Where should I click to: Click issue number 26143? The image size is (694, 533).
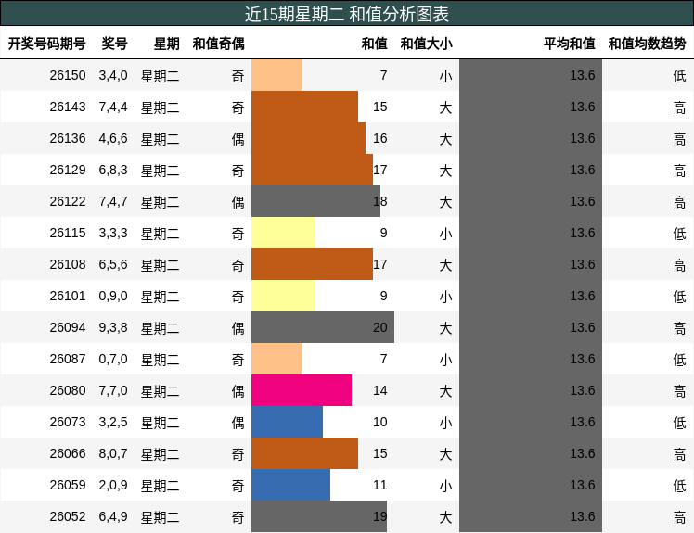pyautogui.click(x=68, y=107)
